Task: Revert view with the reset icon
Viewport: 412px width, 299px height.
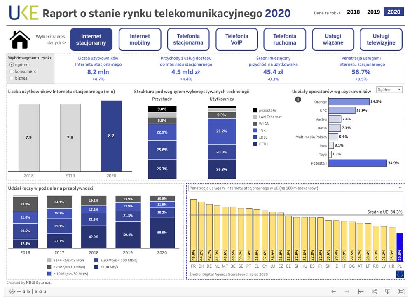Action: click(x=361, y=292)
